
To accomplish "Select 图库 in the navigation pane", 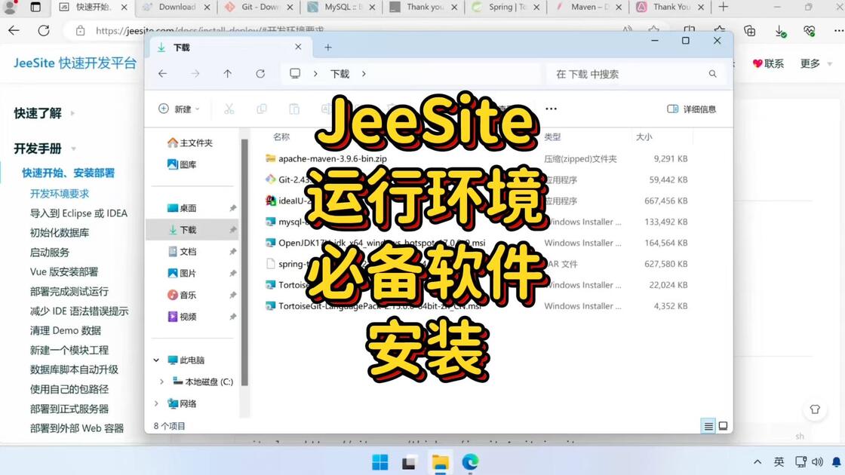I will [182, 164].
